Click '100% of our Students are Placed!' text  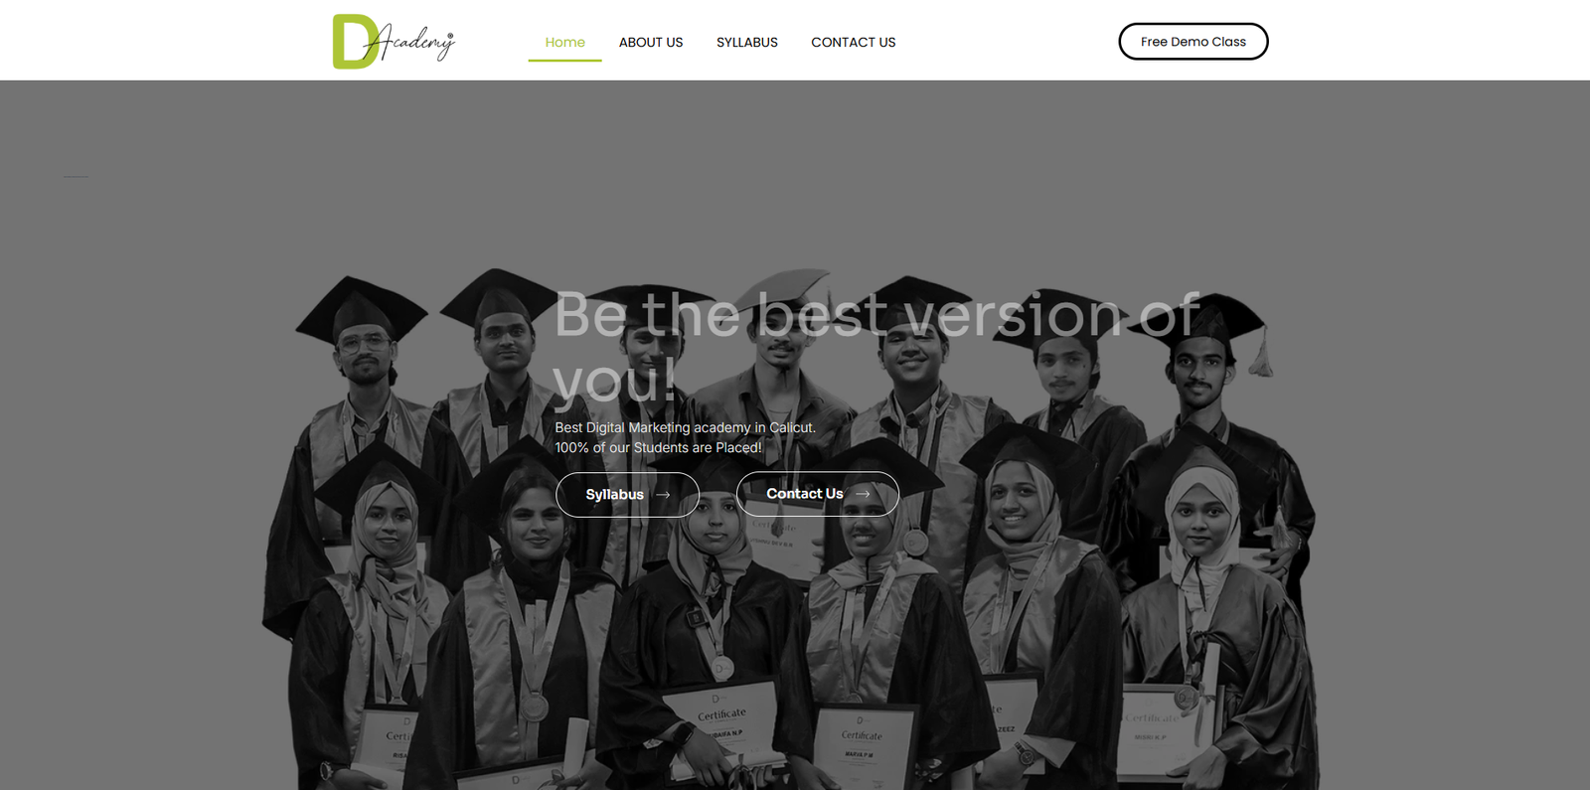(658, 448)
